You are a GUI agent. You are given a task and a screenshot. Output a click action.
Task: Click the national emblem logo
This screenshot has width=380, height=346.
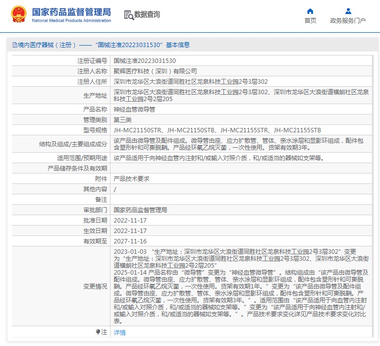point(19,15)
